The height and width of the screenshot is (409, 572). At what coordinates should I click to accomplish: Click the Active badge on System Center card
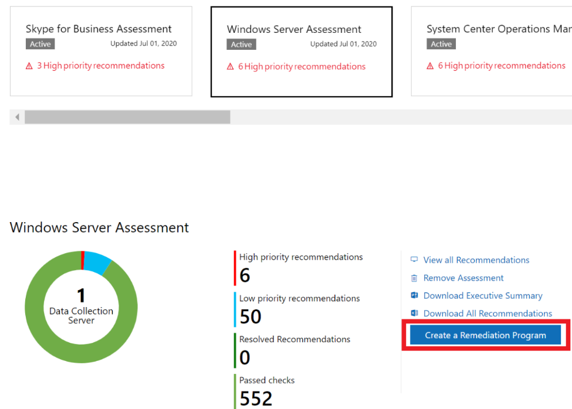pos(441,44)
